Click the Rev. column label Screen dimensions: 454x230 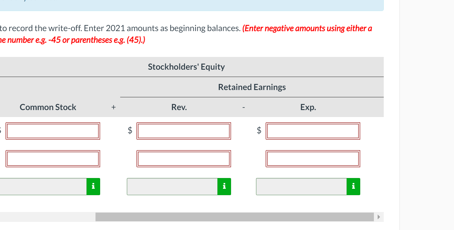pos(179,107)
